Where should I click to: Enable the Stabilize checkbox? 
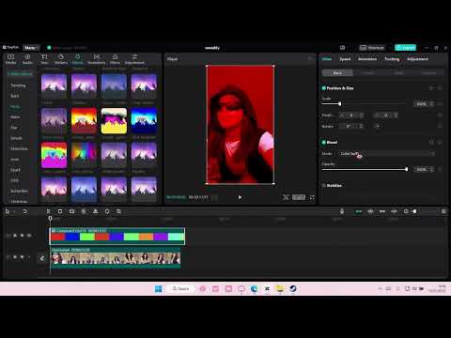pos(324,185)
